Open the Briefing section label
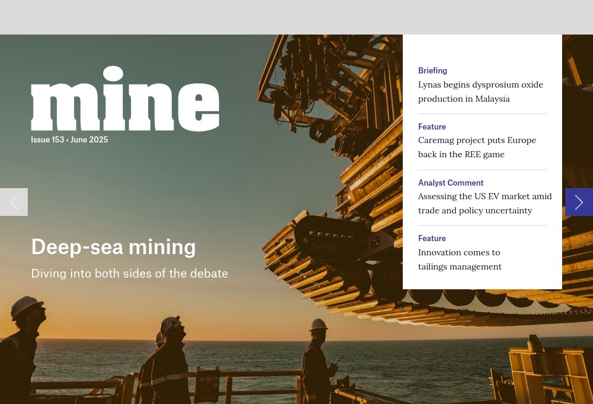This screenshot has height=404, width=593. 432,70
